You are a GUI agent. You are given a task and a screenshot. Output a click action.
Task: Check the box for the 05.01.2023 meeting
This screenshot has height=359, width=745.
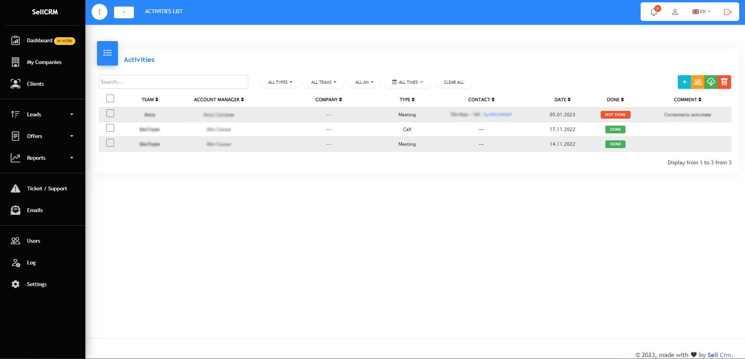click(x=110, y=114)
